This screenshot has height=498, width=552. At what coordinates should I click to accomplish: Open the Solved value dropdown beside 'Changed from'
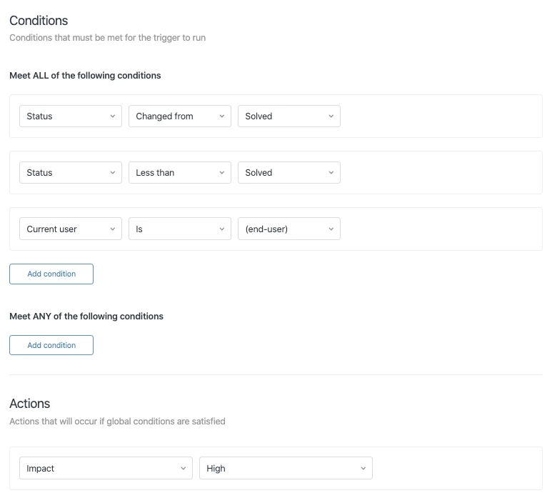coord(288,116)
